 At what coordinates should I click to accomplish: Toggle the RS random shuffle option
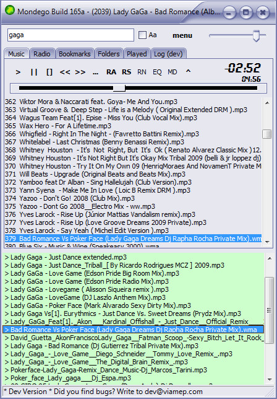coord(126,72)
